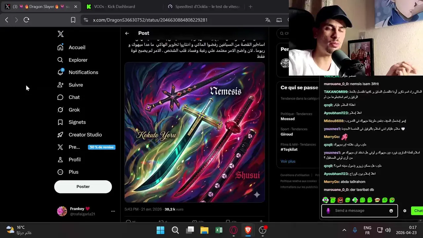
Task: Click the 38,2 k vues count
Action: [174, 209]
